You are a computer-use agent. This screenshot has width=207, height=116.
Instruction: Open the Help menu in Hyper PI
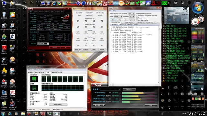[x=114, y=11]
